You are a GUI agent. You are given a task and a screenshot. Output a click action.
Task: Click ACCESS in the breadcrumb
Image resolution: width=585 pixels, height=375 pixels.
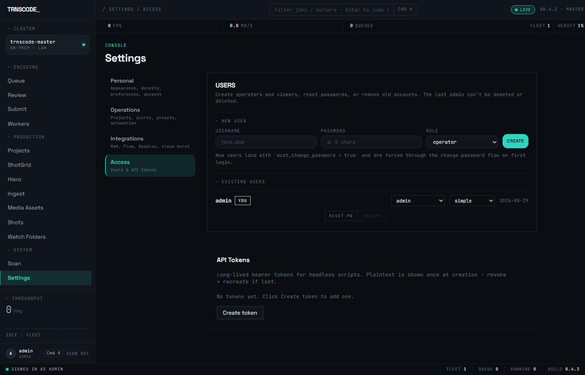(152, 9)
